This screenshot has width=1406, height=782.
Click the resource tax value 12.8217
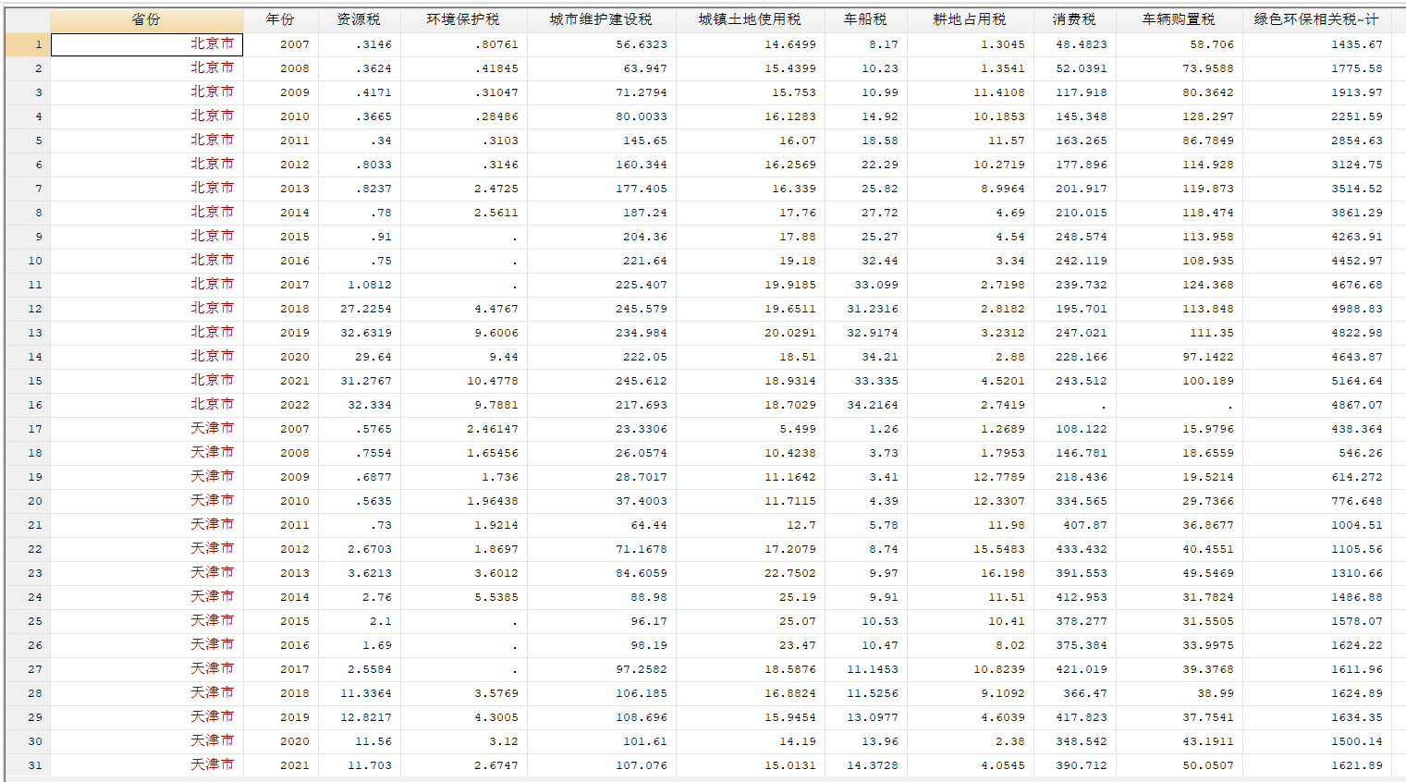tap(359, 717)
